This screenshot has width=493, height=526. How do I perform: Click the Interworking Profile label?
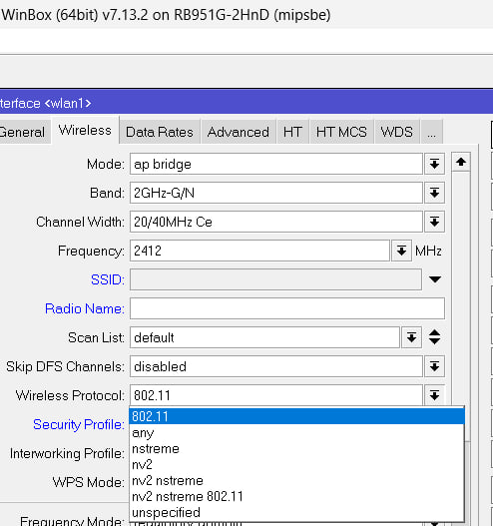[67, 453]
